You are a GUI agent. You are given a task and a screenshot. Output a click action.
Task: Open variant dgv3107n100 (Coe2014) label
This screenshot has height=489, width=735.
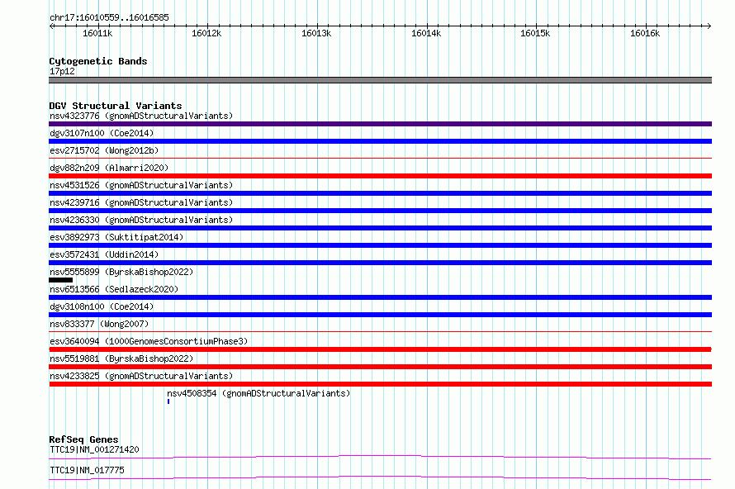pyautogui.click(x=102, y=133)
